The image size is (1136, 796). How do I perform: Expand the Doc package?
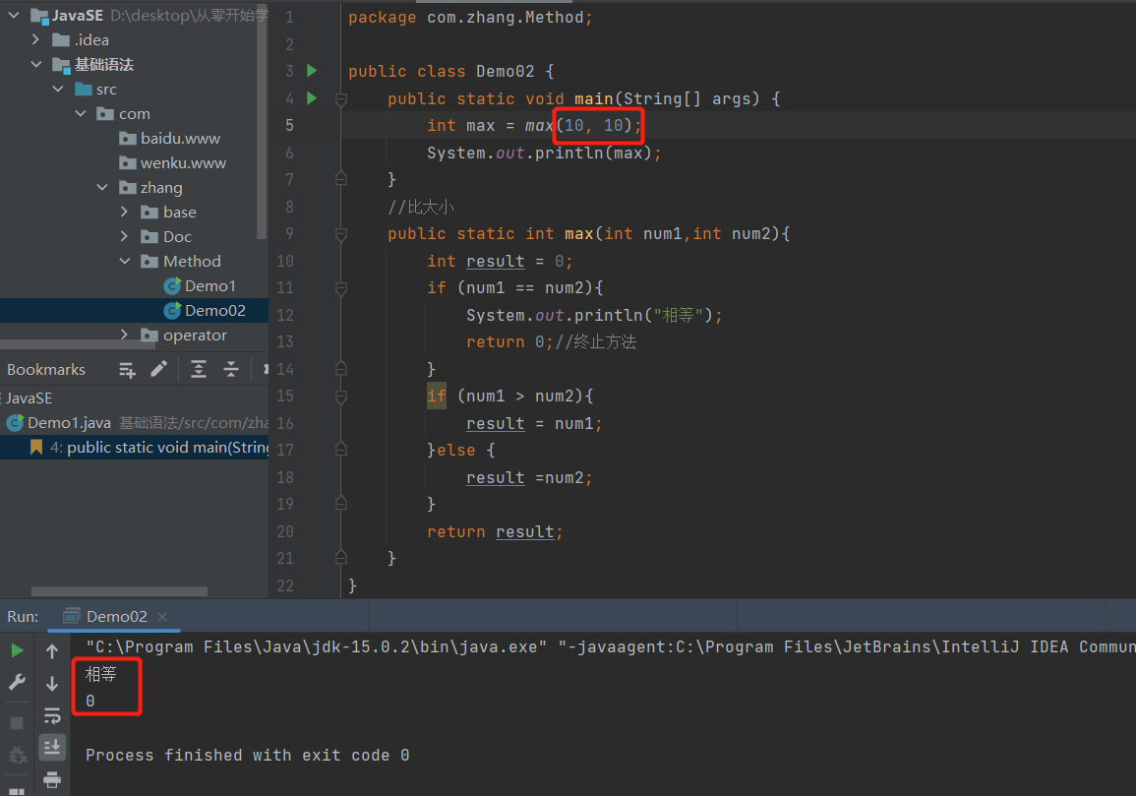click(x=125, y=236)
